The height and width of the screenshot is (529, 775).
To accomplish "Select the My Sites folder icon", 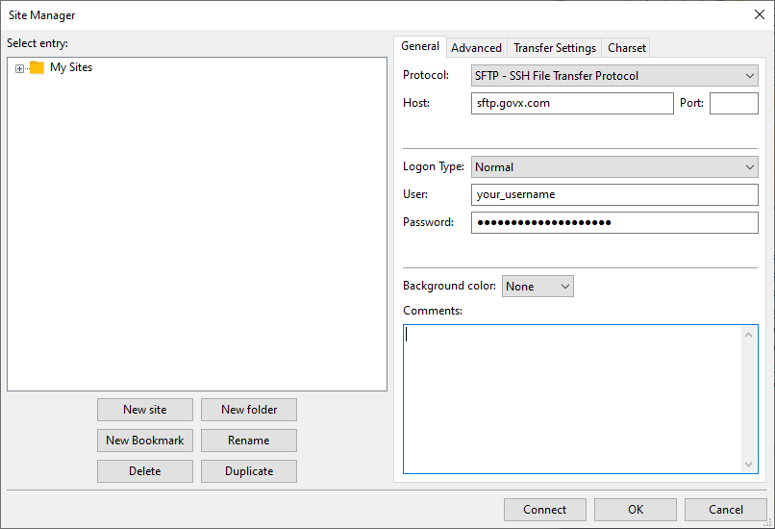I will click(x=37, y=67).
